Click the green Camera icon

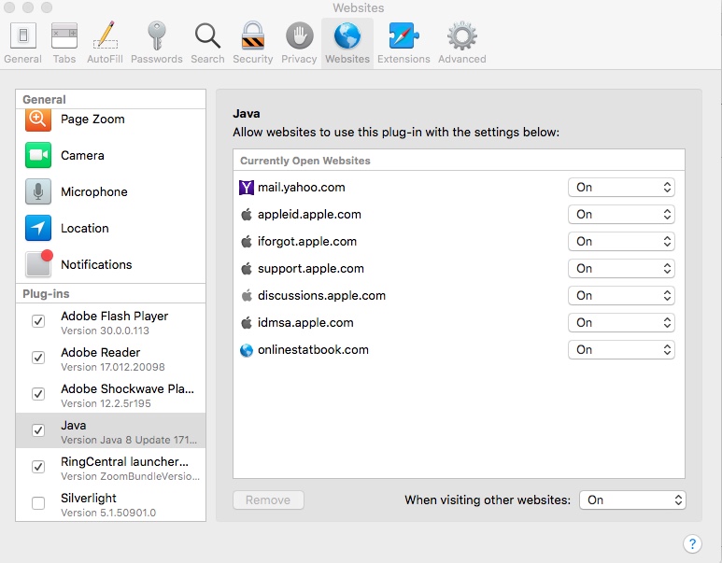(x=38, y=156)
